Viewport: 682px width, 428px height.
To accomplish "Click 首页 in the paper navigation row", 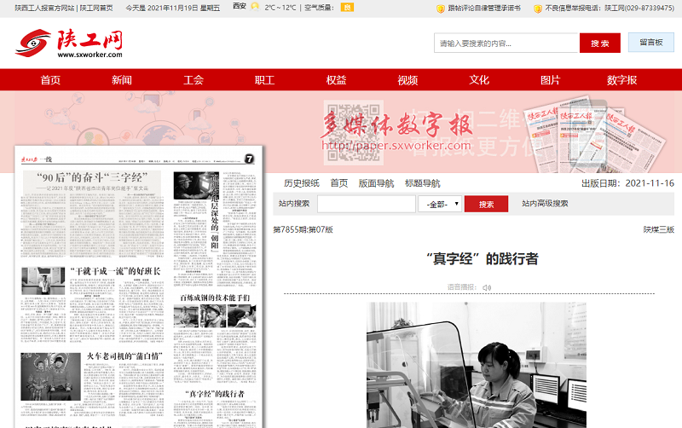I will (x=338, y=183).
